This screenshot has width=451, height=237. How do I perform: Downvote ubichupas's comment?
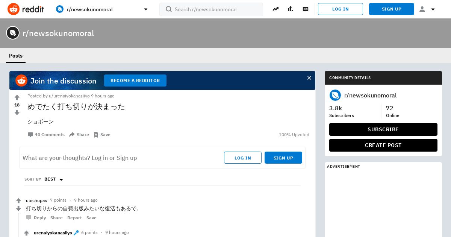[18, 209]
